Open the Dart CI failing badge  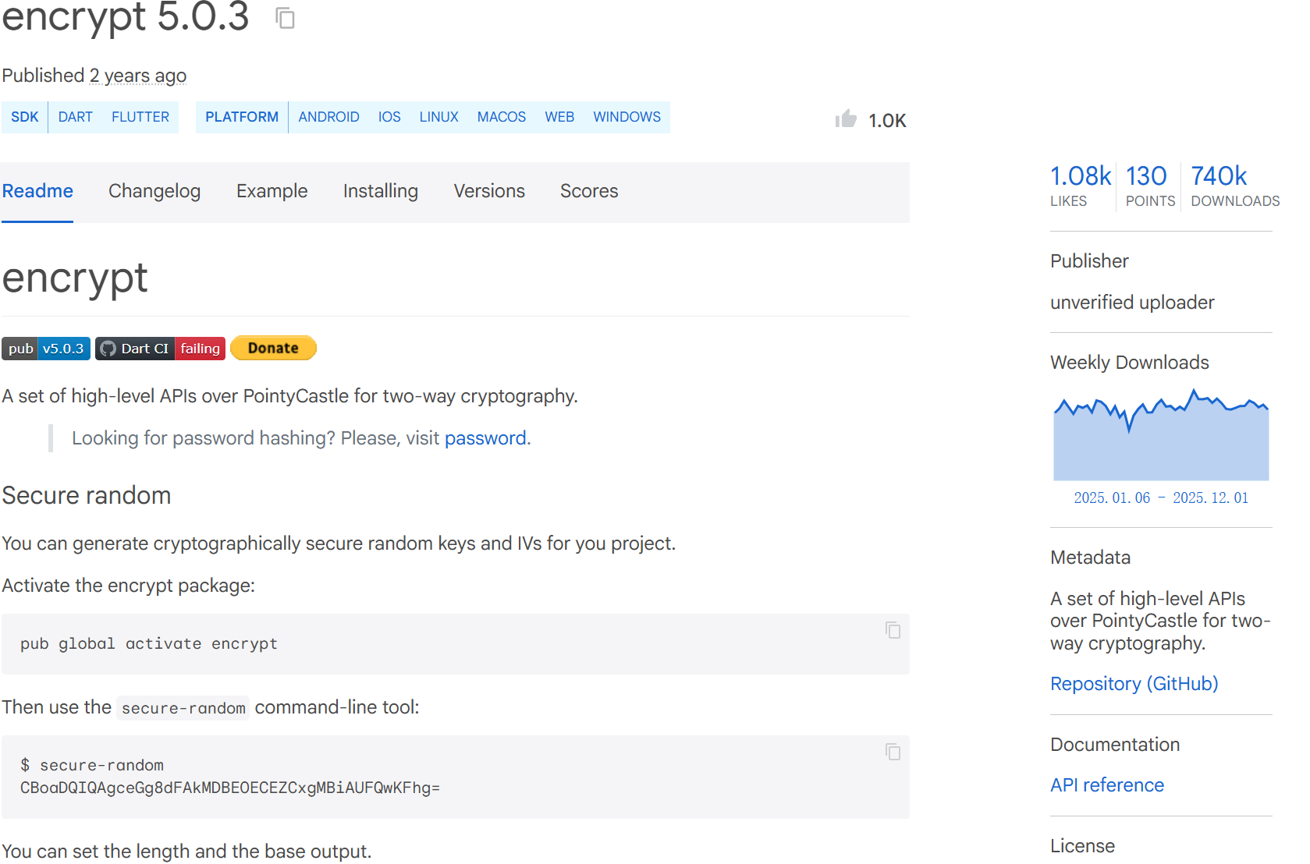click(160, 349)
